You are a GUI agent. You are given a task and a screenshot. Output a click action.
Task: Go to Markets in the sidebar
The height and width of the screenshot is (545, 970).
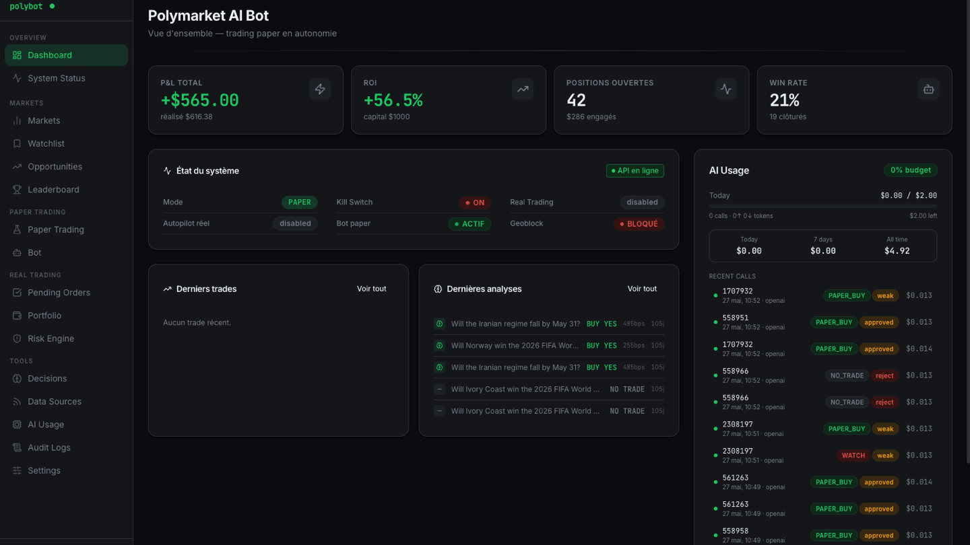pos(66,120)
